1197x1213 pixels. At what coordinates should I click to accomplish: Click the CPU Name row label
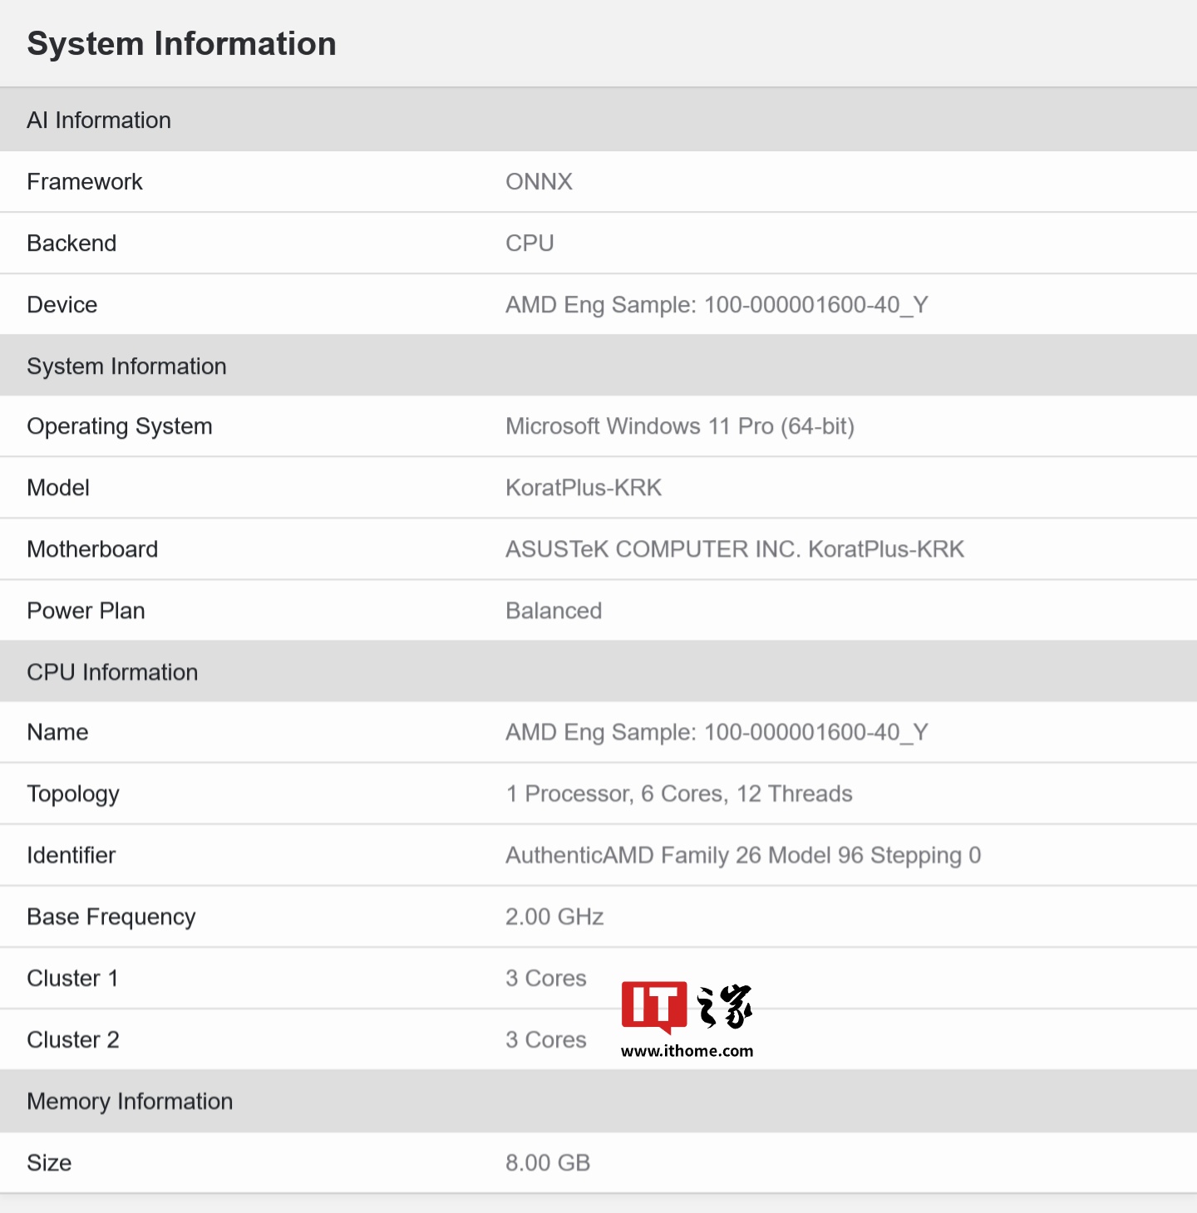57,732
